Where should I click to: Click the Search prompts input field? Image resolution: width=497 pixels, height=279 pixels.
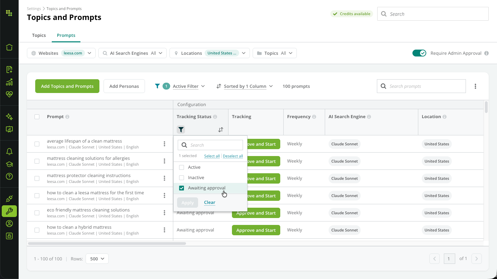pos(421,86)
